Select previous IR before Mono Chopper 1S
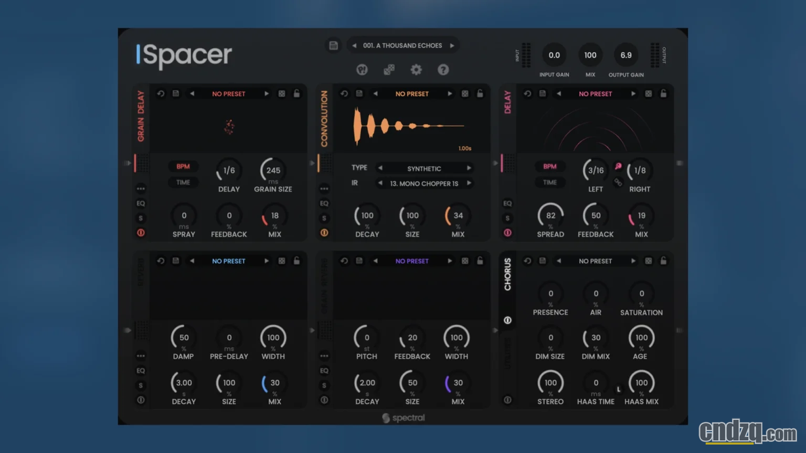The image size is (806, 453). point(380,183)
